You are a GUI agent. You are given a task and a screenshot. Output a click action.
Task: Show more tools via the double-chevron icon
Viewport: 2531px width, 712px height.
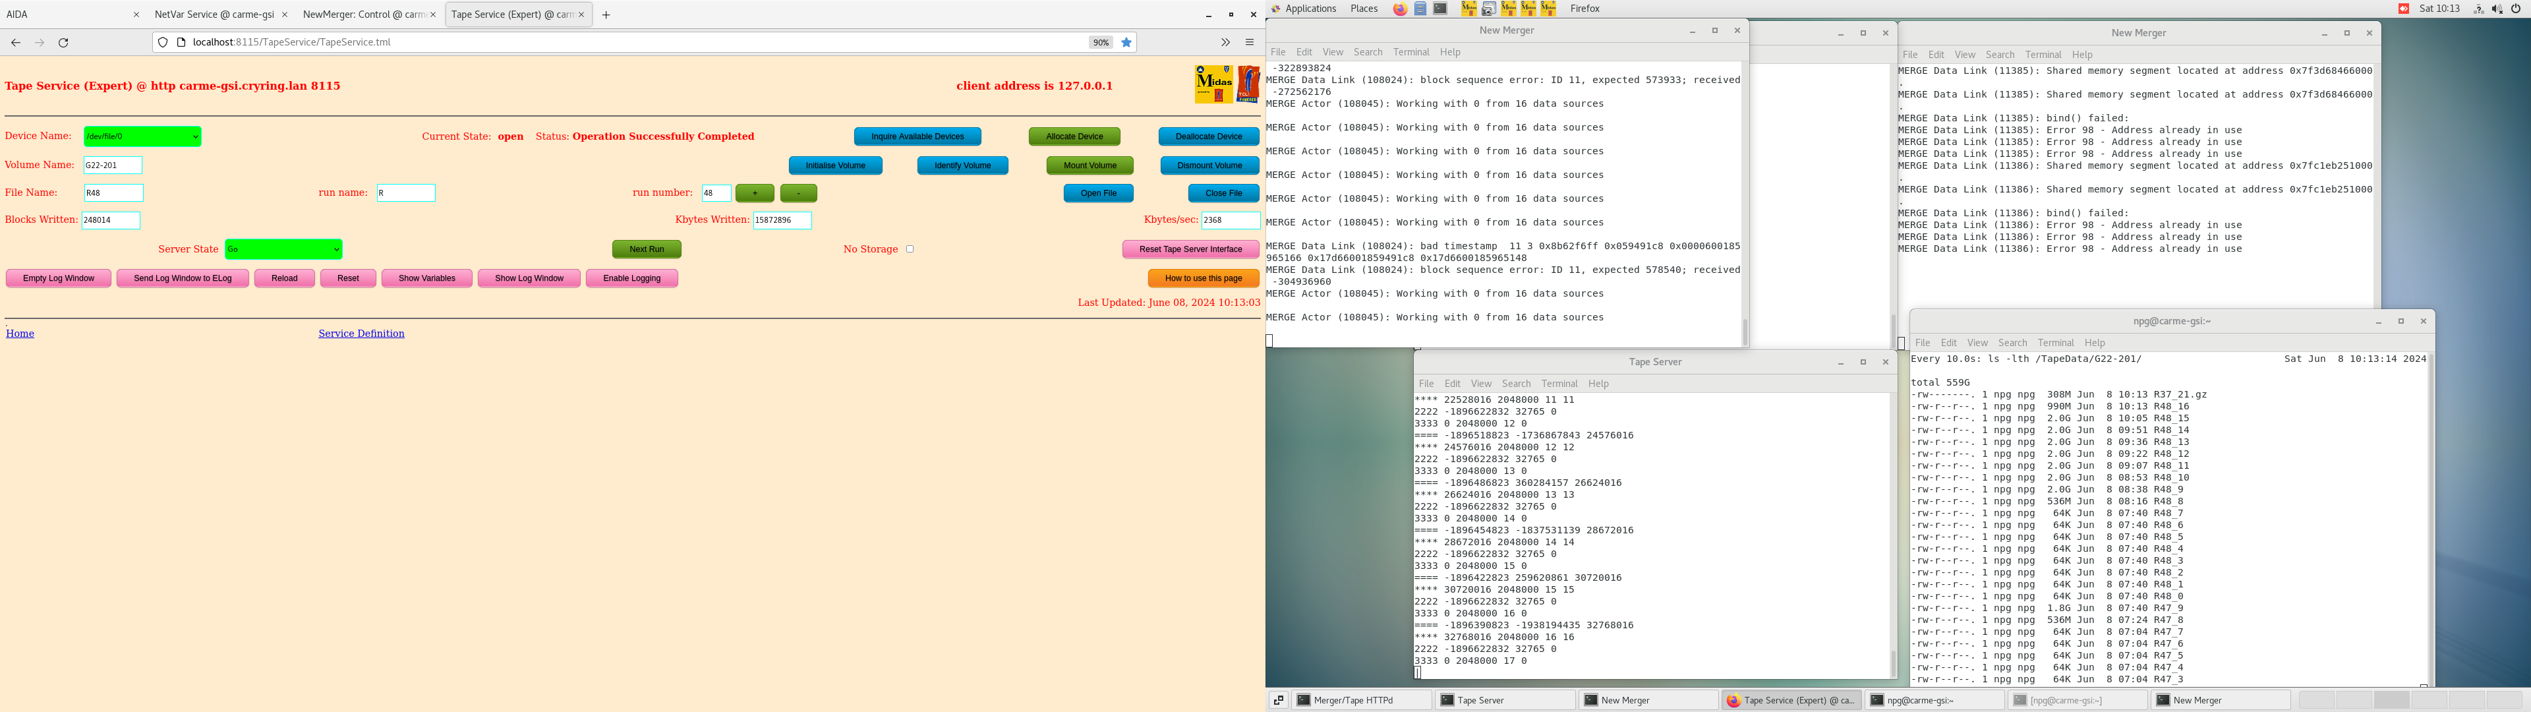(1225, 42)
